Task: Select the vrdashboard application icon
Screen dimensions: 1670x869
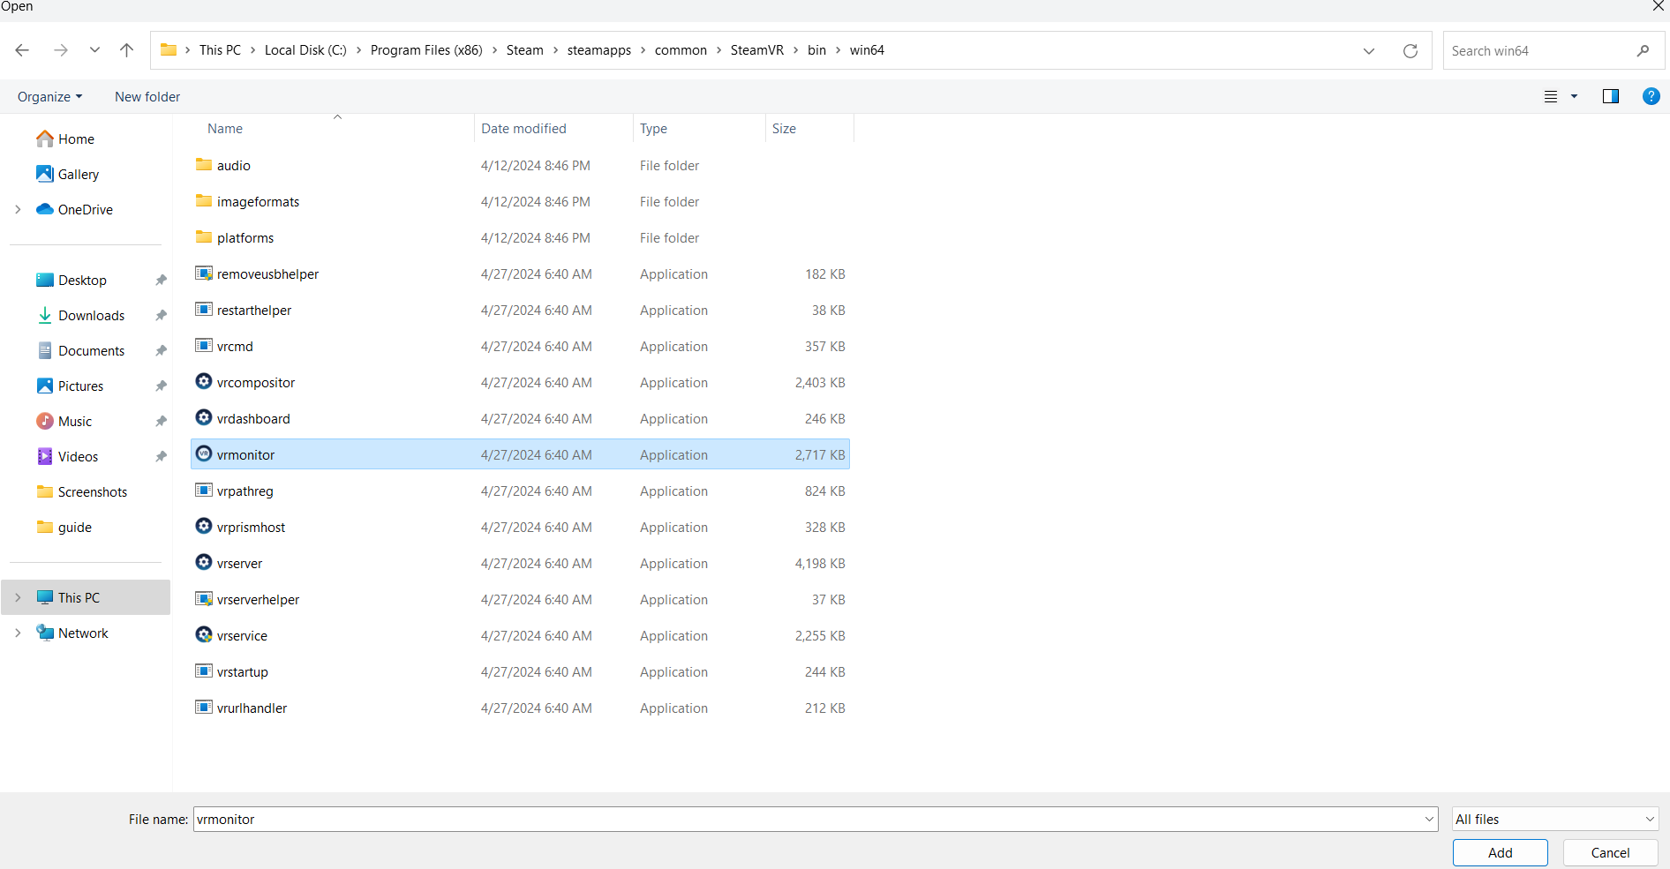Action: pyautogui.click(x=204, y=417)
